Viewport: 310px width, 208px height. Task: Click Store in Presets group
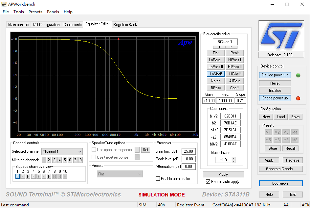tap(273, 148)
